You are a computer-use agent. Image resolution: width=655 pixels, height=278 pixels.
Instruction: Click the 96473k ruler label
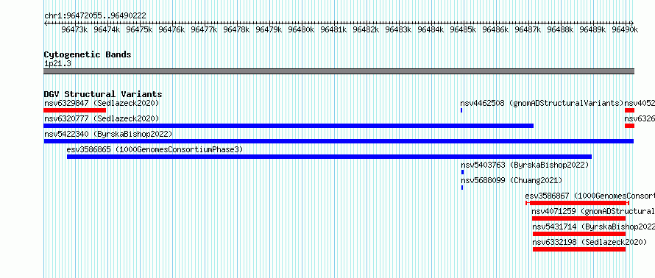point(75,29)
